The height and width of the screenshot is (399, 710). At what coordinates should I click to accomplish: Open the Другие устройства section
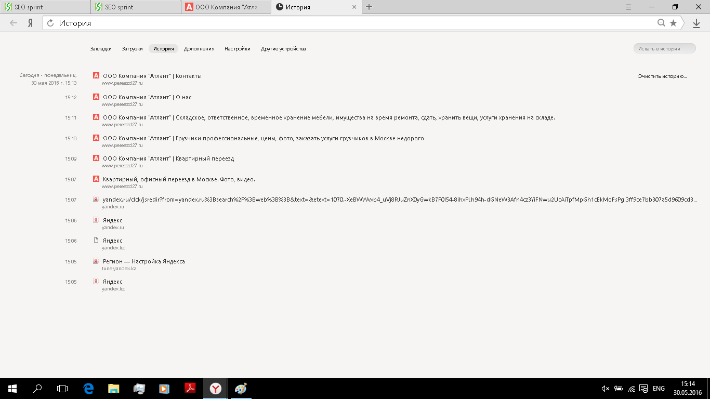coord(283,48)
